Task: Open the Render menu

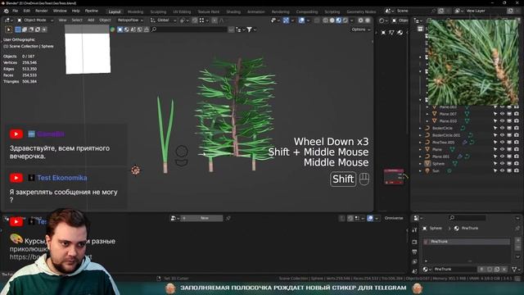Action: tap(42, 11)
